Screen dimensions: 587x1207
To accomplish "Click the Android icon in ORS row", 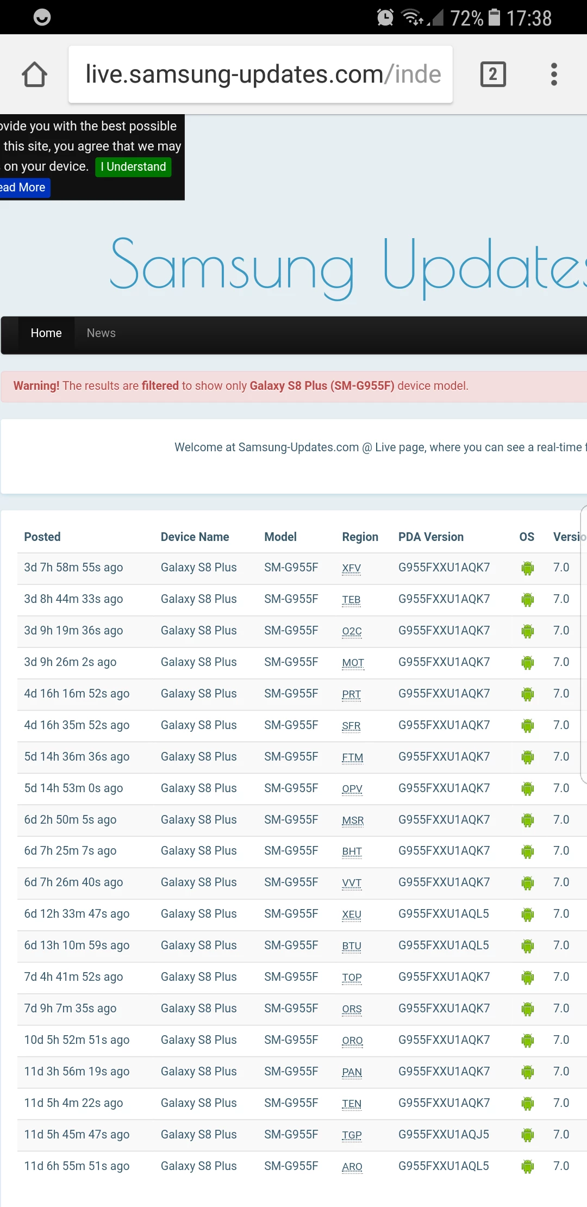I will tap(527, 1009).
